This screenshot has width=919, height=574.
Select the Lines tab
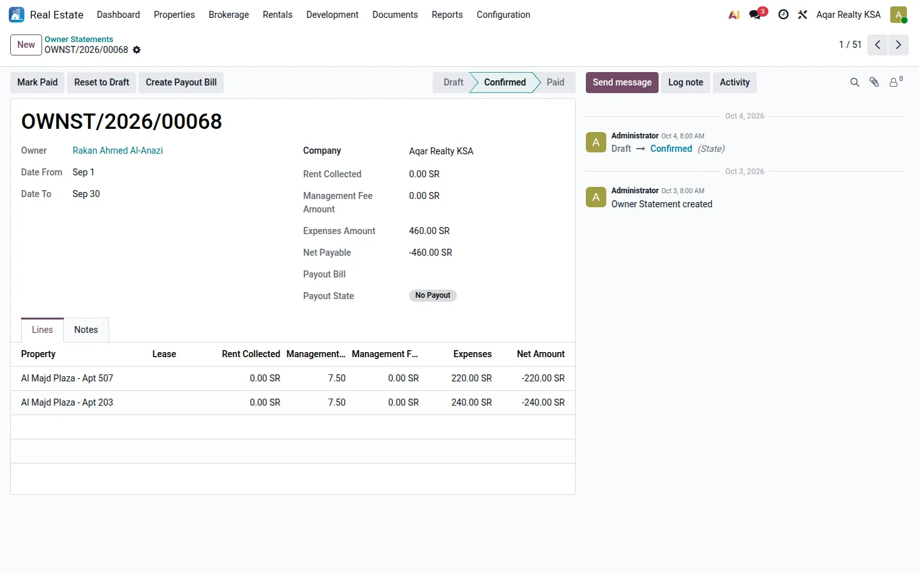[42, 330]
